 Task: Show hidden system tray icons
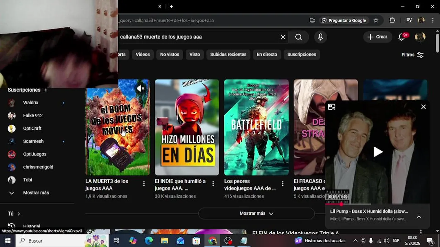[355, 241]
